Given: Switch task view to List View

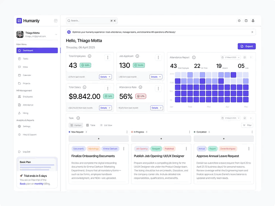Looking at the screenshot, I should click(x=106, y=125).
